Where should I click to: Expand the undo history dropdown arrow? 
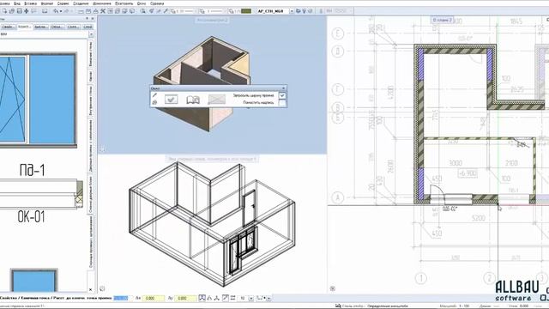tap(61, 11)
